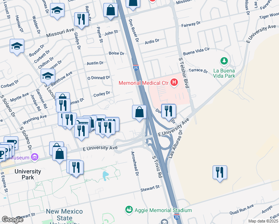Click the school marker by Renfrow Ave
Image resolution: width=279 pixels, height=224 pixels.
click(48, 77)
